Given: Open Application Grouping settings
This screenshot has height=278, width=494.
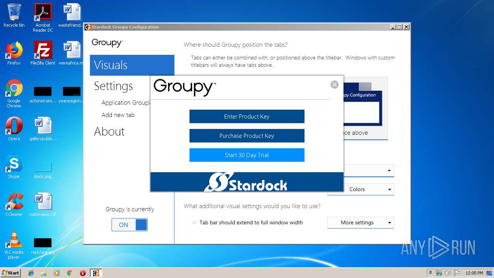Looking at the screenshot, I should [x=126, y=103].
